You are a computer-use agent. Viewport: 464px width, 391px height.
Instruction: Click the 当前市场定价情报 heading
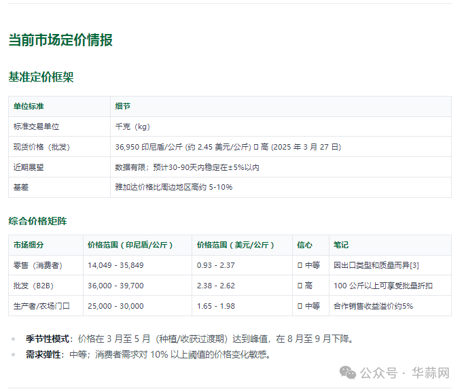[x=60, y=40]
